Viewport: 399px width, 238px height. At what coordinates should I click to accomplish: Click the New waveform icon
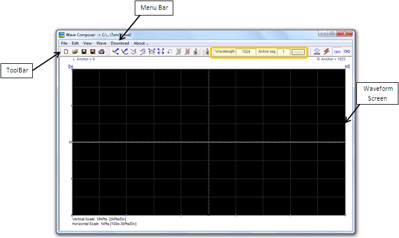coord(65,52)
